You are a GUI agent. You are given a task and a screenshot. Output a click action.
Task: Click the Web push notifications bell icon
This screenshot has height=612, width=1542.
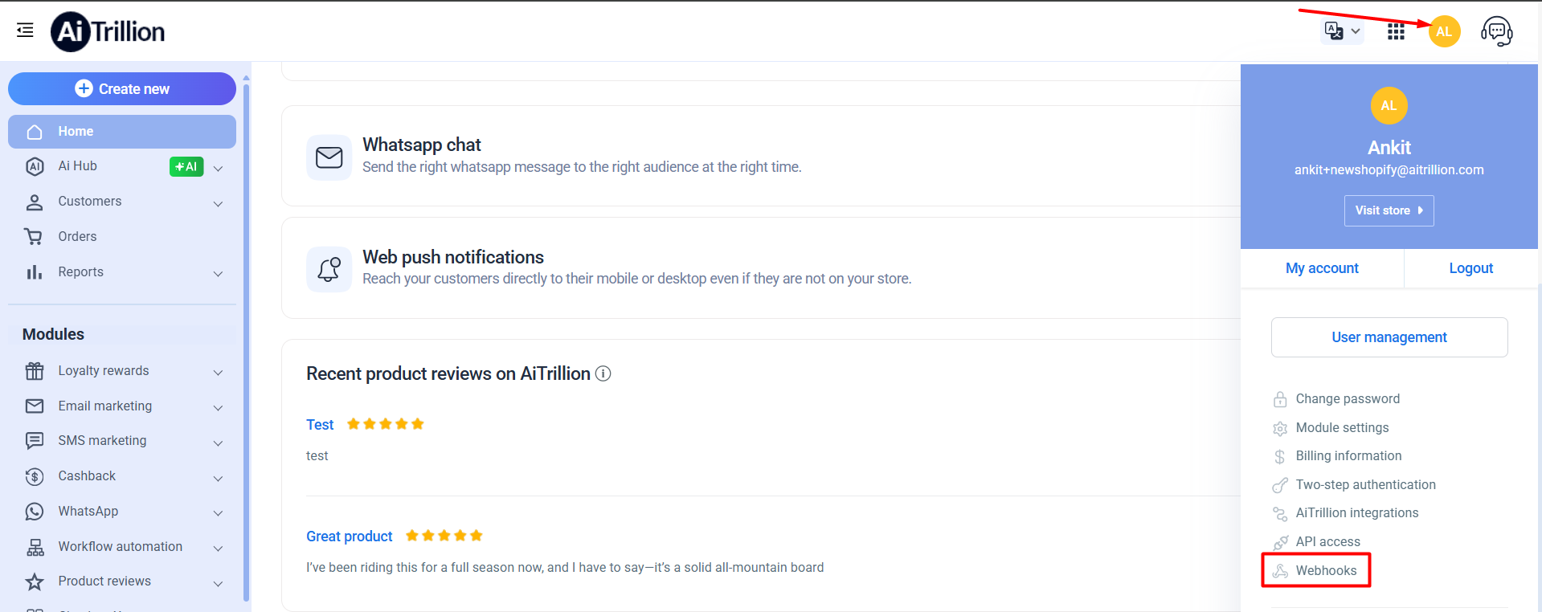pos(329,269)
